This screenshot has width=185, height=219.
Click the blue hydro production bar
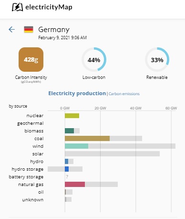coord(67,162)
